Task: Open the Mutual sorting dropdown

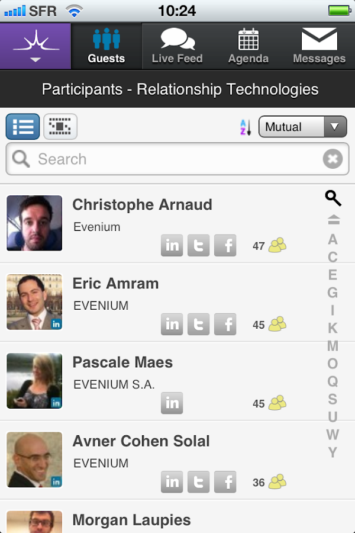Action: pyautogui.click(x=302, y=126)
